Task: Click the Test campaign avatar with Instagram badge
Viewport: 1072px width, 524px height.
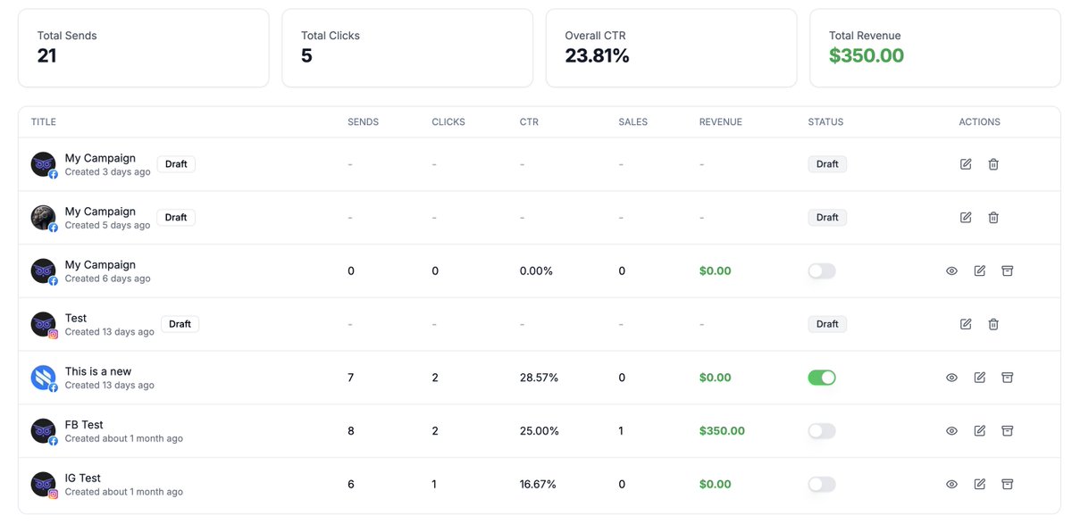Action: tap(44, 324)
